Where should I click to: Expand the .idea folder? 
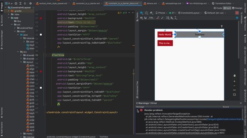click(x=8, y=15)
